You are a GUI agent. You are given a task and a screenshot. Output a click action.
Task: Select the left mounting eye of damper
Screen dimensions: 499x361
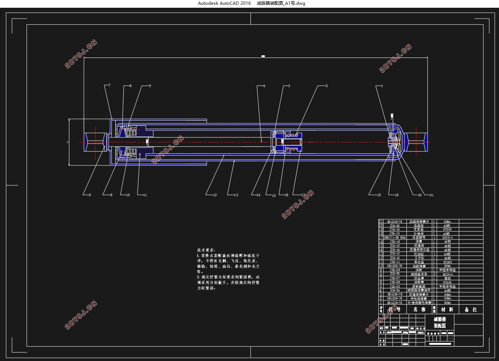point(95,142)
